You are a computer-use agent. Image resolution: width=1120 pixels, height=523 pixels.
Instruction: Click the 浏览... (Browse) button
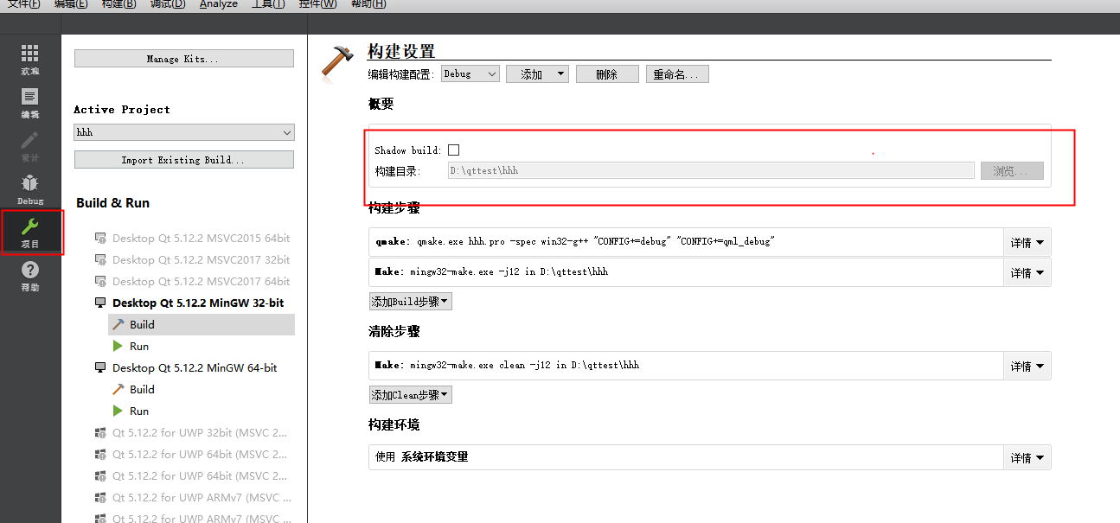click(1012, 171)
